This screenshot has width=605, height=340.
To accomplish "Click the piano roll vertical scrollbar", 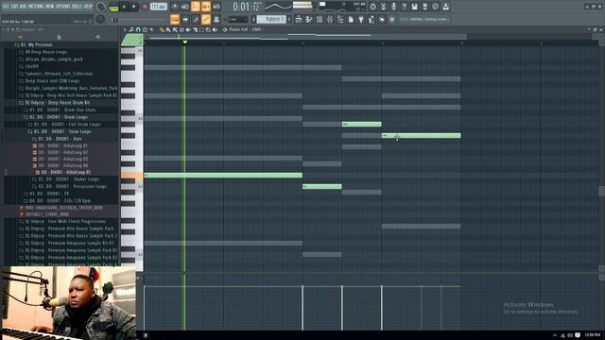I will pos(601,191).
